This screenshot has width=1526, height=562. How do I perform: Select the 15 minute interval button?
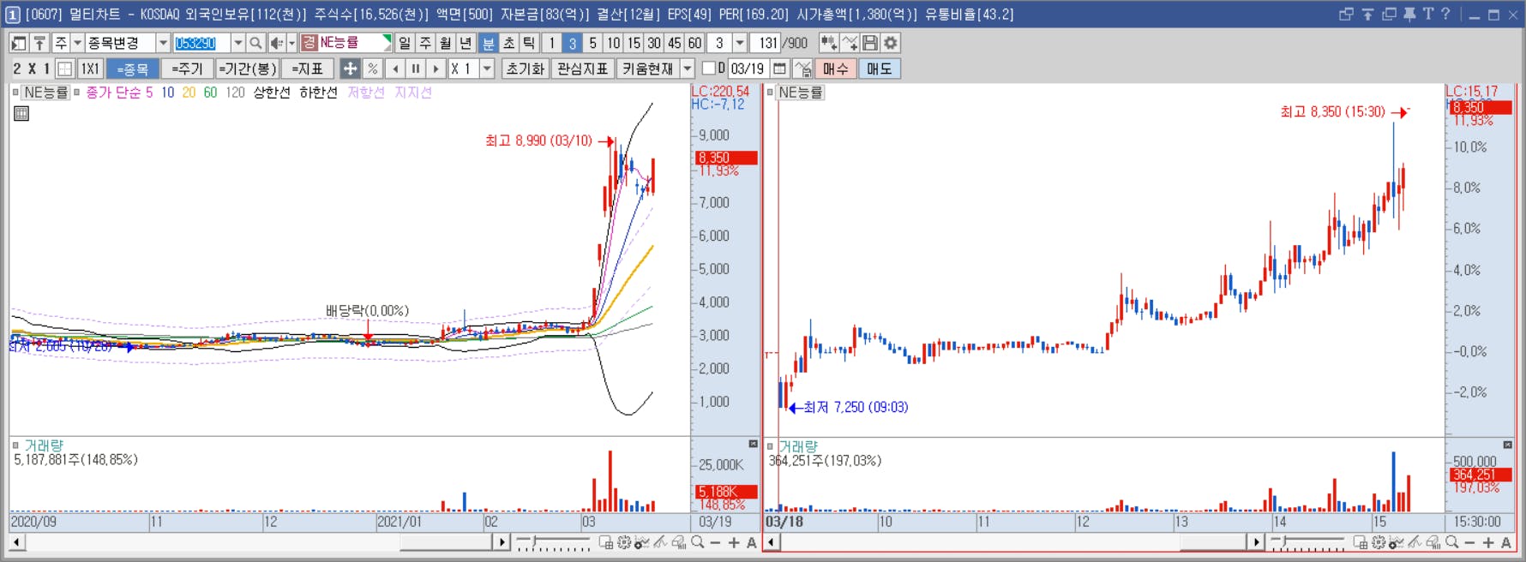click(x=634, y=43)
